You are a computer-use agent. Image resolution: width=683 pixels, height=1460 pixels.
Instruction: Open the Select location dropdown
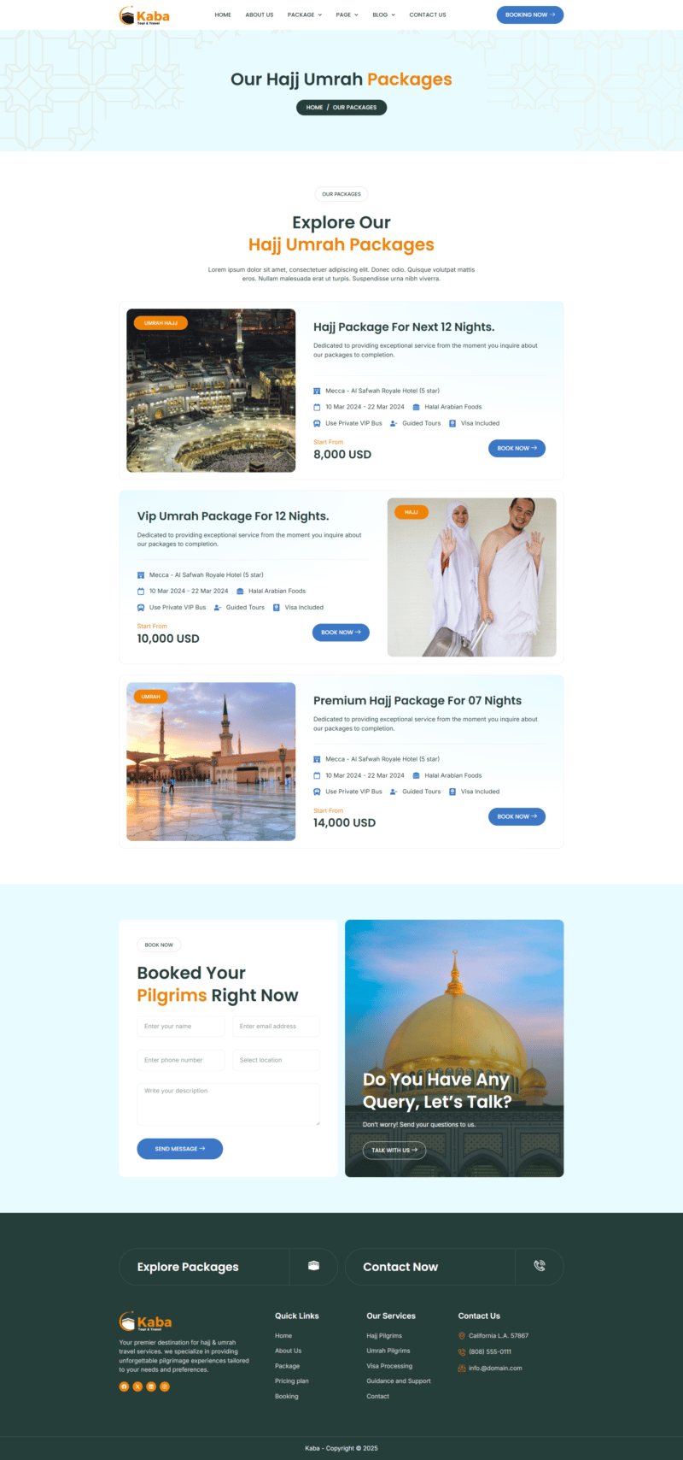pyautogui.click(x=276, y=1060)
